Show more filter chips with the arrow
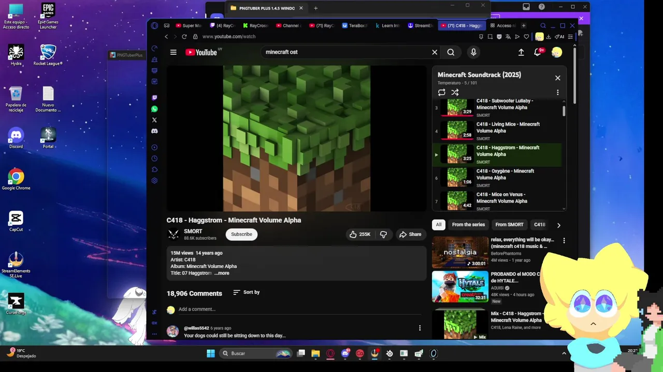This screenshot has width=663, height=372. tap(558, 225)
